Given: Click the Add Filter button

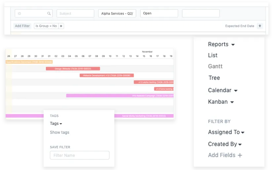Looking at the screenshot, I should (x=22, y=26).
